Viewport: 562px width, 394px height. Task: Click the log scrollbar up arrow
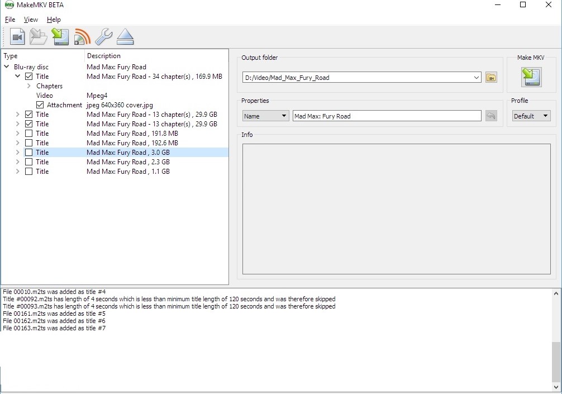point(556,293)
